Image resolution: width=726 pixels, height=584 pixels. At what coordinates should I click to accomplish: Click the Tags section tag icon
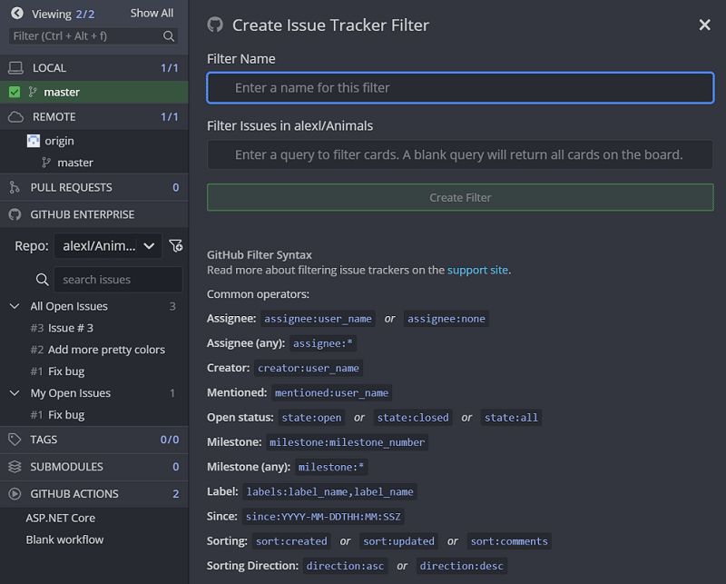click(15, 440)
